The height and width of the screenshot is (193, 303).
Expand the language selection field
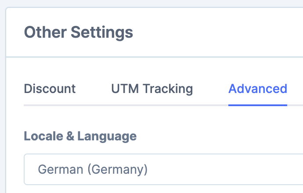point(163,169)
